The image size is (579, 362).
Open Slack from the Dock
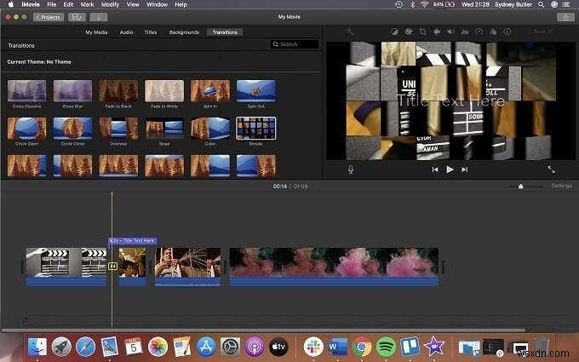pos(313,347)
